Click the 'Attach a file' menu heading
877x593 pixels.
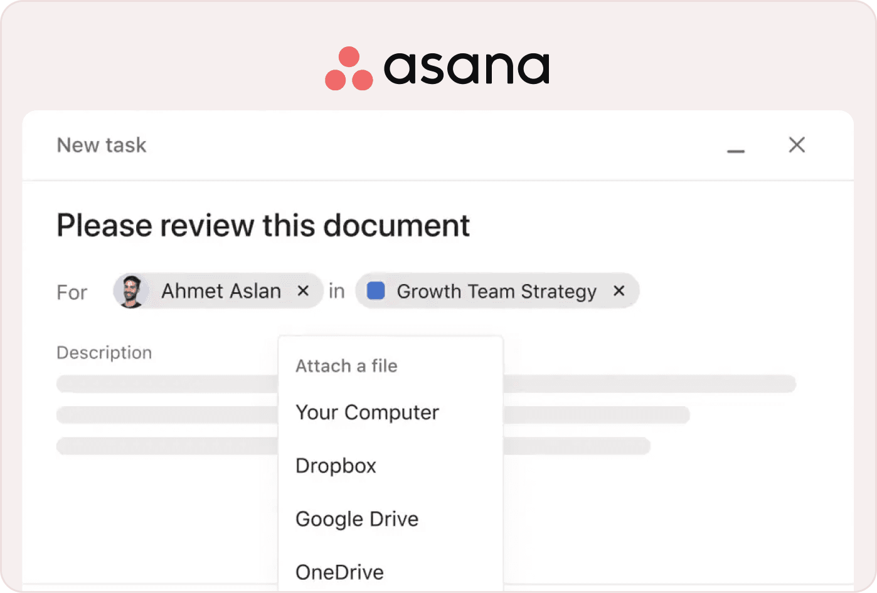(x=346, y=366)
